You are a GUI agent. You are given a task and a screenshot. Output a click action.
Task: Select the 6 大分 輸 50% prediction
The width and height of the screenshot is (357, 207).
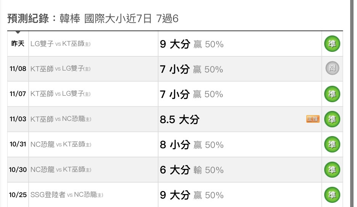pos(192,170)
